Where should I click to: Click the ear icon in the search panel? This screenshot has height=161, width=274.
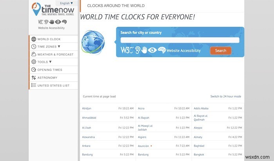pyautogui.click(x=138, y=50)
